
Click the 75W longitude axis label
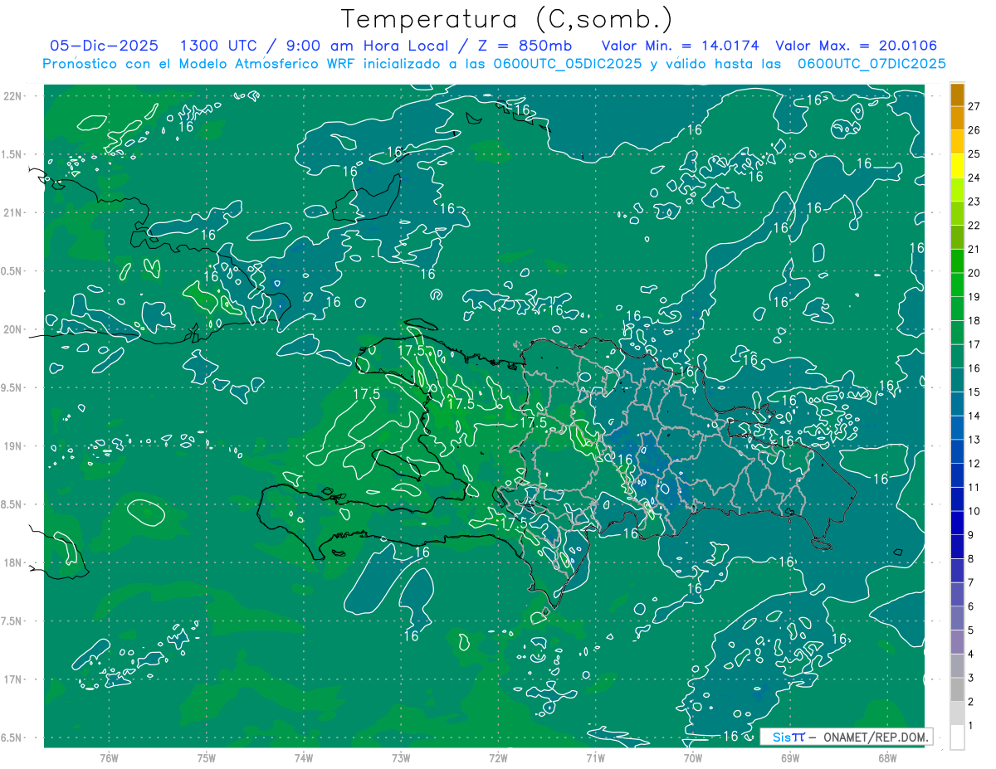(x=206, y=757)
